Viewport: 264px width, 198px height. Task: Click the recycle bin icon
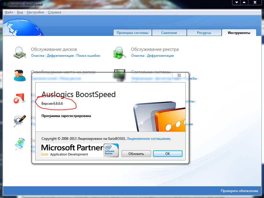click(20, 144)
